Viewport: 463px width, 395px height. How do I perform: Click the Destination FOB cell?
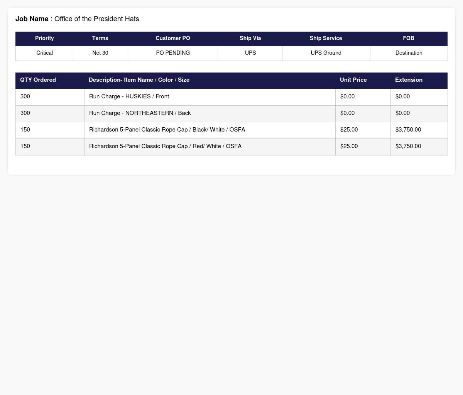click(x=409, y=53)
